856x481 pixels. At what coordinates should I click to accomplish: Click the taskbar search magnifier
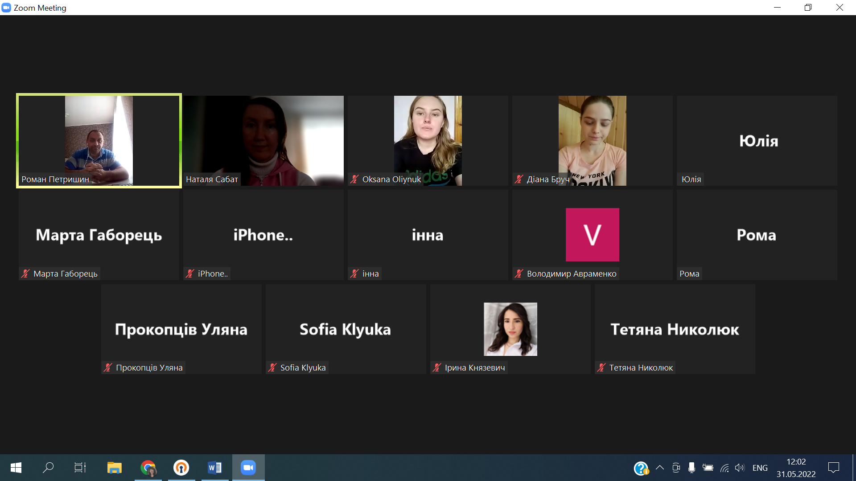pyautogui.click(x=48, y=468)
